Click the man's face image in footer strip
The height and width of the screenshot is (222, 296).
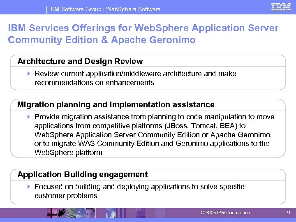(90, 213)
